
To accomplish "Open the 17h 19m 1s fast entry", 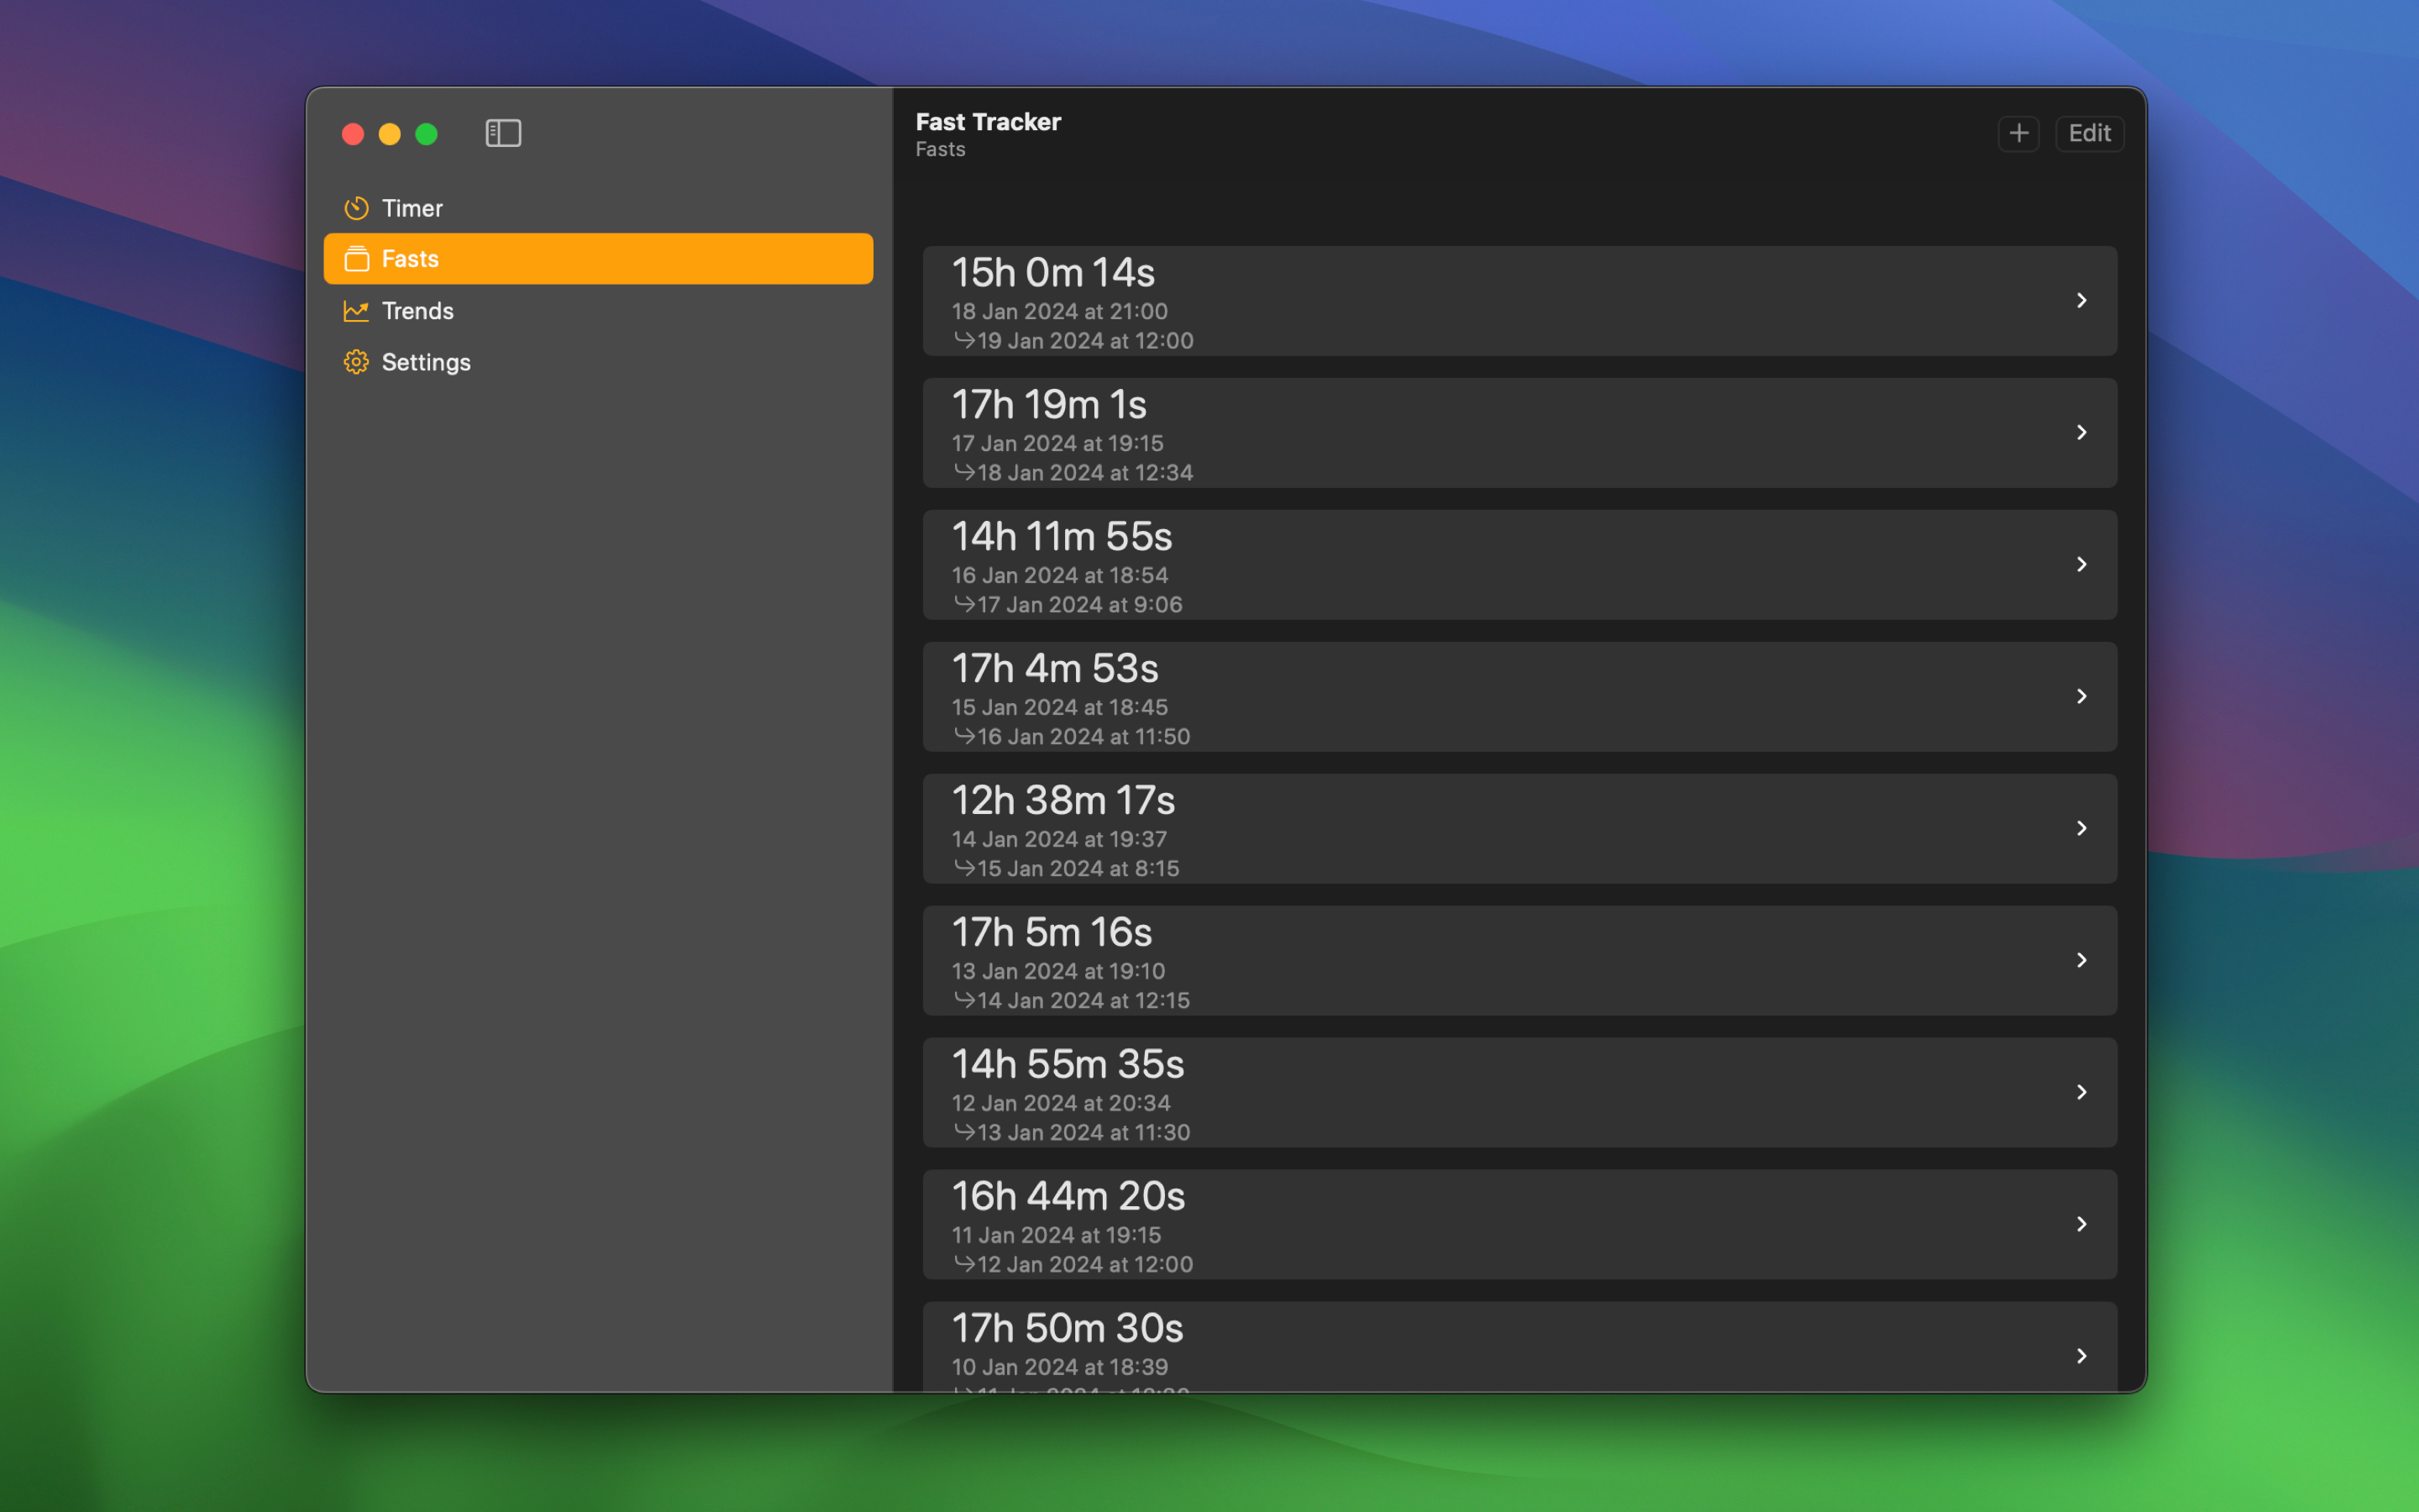I will tap(1519, 433).
